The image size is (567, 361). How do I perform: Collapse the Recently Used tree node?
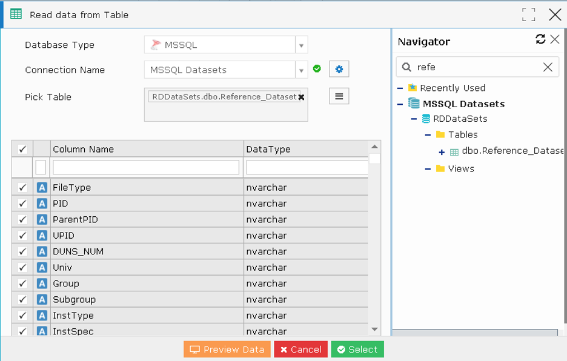tap(400, 88)
